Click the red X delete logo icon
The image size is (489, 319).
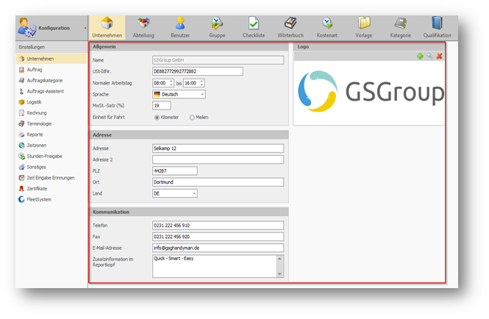click(x=440, y=56)
